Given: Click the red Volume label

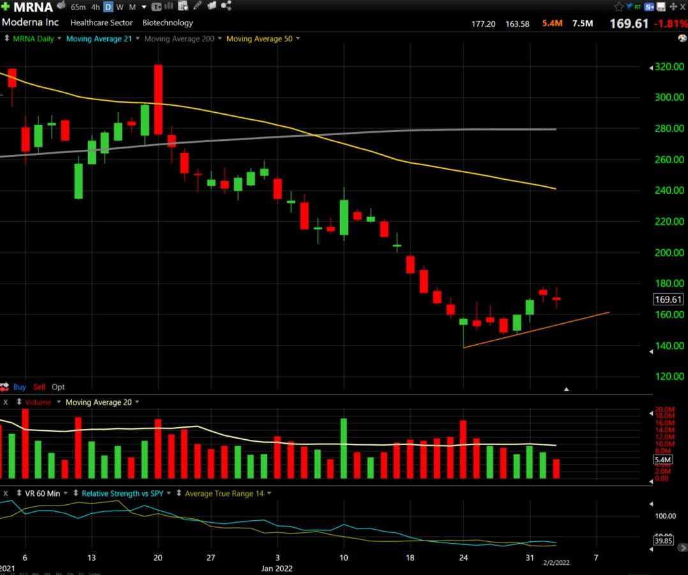Looking at the screenshot, I should point(38,402).
